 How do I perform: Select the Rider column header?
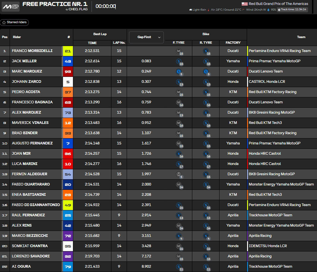(17, 37)
